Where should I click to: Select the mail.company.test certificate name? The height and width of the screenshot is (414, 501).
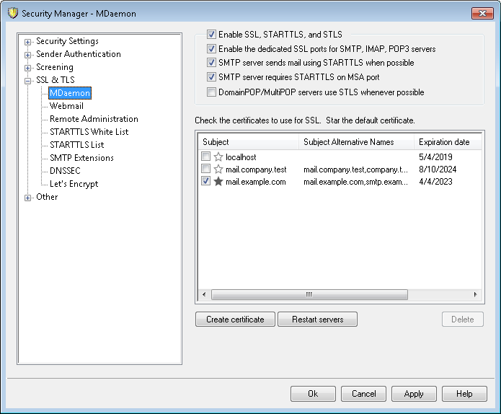click(x=256, y=169)
